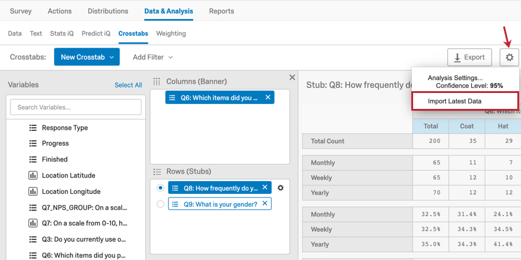The height and width of the screenshot is (260, 521).
Task: Click the Export button
Action: [x=470, y=58]
